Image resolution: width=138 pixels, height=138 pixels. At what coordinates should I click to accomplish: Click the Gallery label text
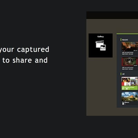click(101, 37)
